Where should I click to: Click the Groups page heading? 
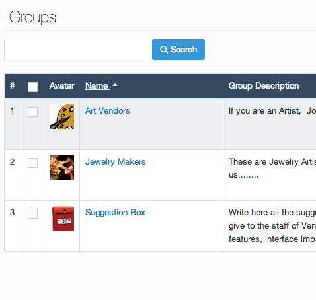pyautogui.click(x=32, y=17)
